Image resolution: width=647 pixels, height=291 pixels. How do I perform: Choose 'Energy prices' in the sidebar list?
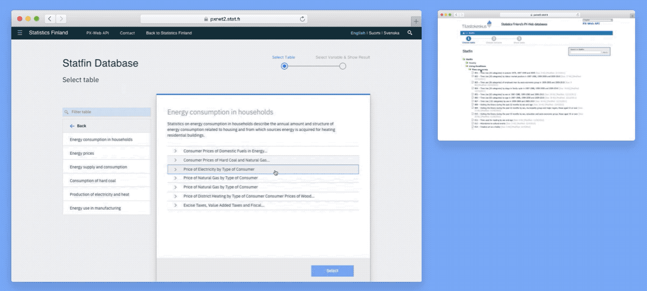click(82, 154)
